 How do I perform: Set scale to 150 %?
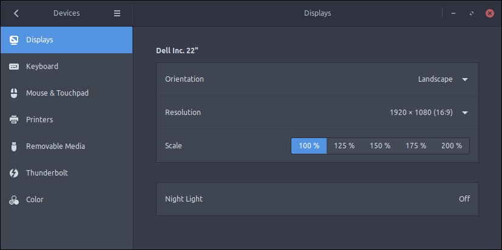380,146
